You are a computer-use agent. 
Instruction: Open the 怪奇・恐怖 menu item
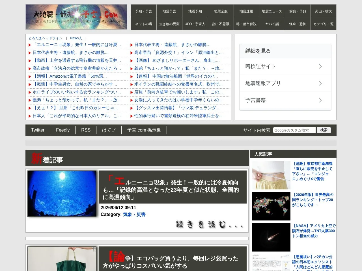click(298, 24)
